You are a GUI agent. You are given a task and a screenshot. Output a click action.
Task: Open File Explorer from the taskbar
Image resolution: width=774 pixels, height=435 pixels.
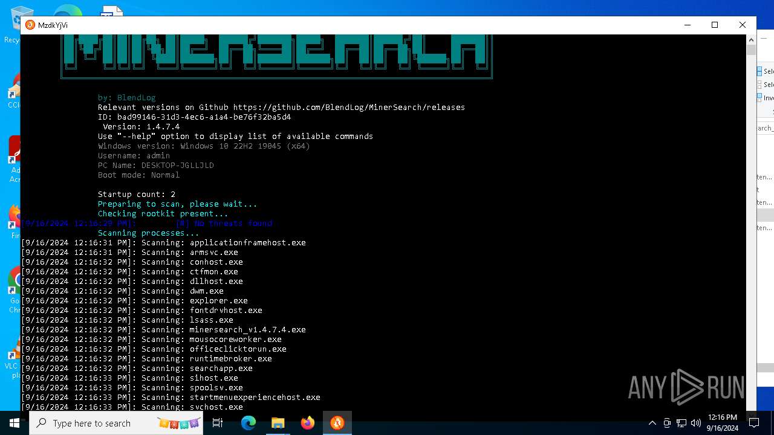pyautogui.click(x=278, y=423)
